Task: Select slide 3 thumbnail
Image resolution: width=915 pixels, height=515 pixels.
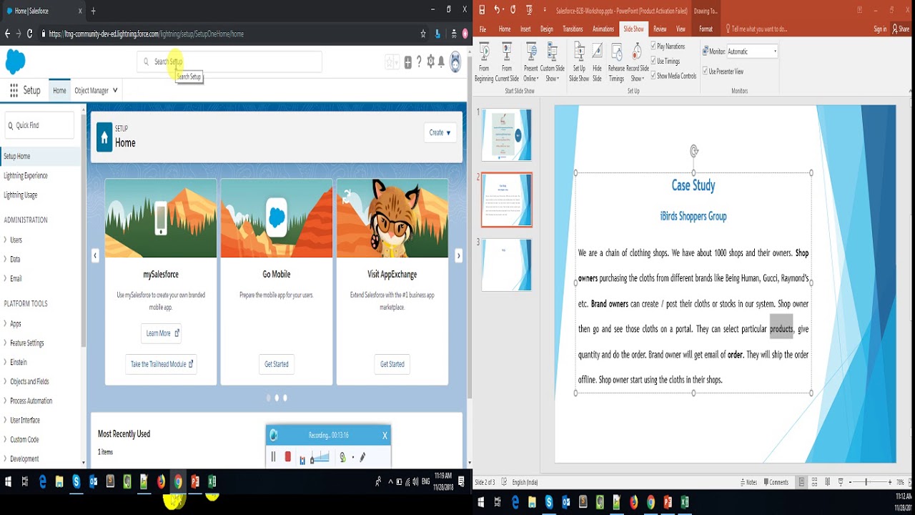Action: coord(506,265)
